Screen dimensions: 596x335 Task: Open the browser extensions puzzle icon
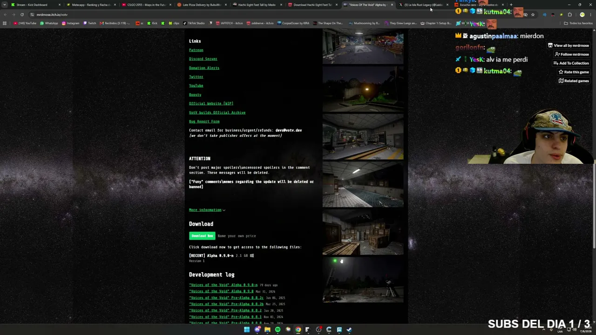tap(569, 14)
